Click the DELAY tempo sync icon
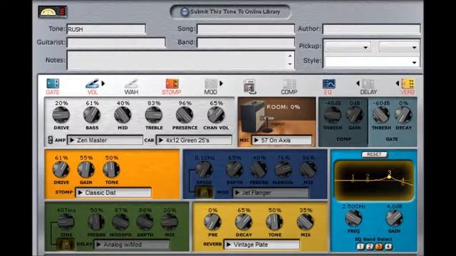This screenshot has height=256, width=456. 66,245
